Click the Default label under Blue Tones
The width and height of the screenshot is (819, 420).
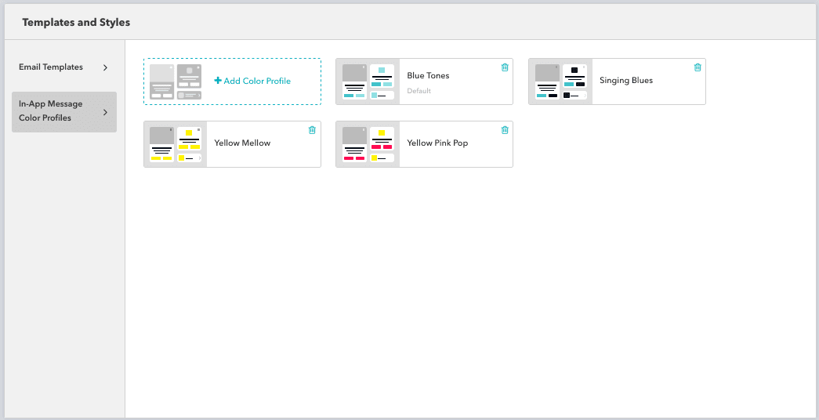tap(419, 91)
